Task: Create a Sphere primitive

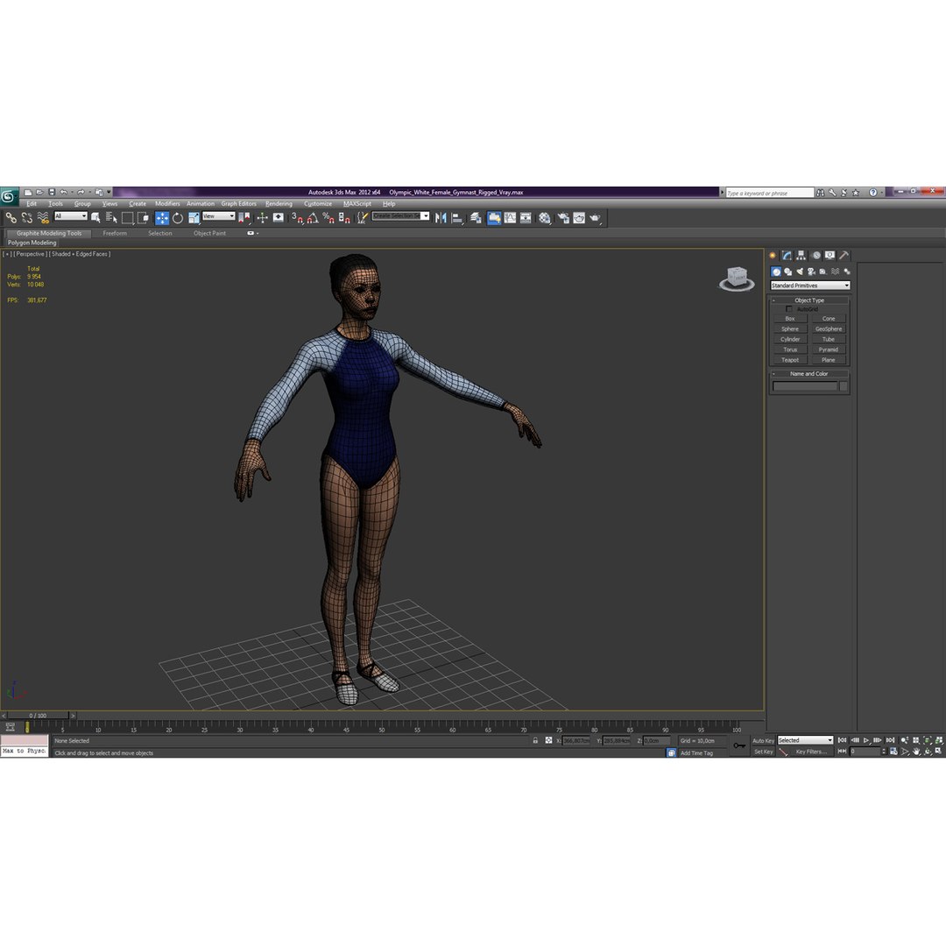Action: (x=790, y=328)
